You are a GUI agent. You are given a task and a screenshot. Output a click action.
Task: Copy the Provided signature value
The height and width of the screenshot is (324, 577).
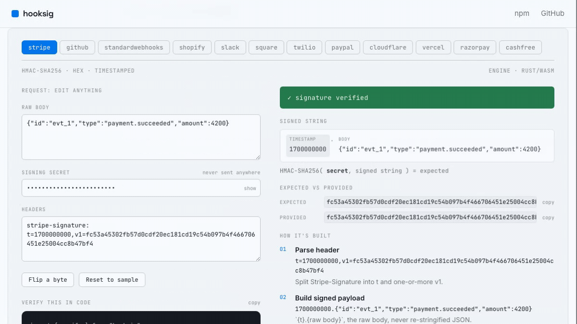click(x=548, y=218)
